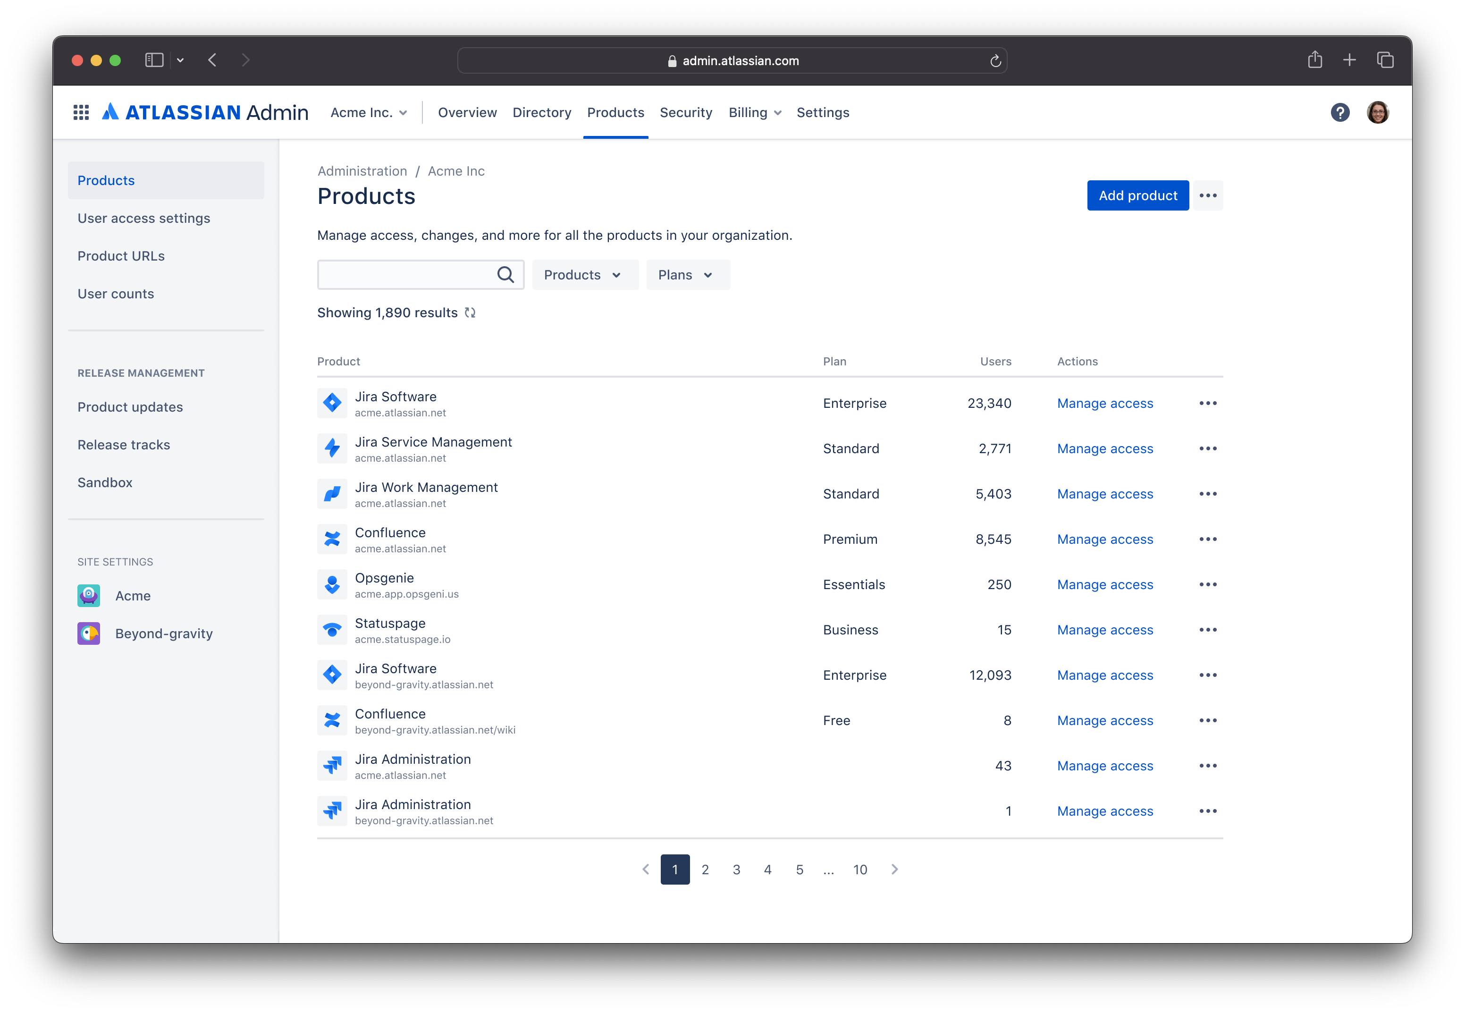Click the Jira Software product icon

[332, 402]
